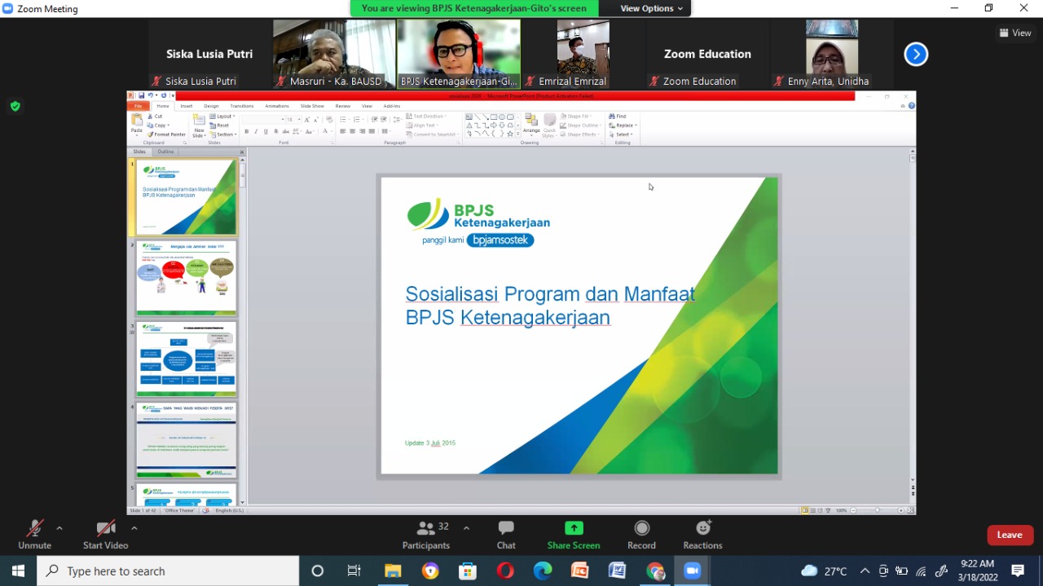This screenshot has width=1043, height=586.
Task: Click Format Painter in the ribbon
Action: point(167,134)
